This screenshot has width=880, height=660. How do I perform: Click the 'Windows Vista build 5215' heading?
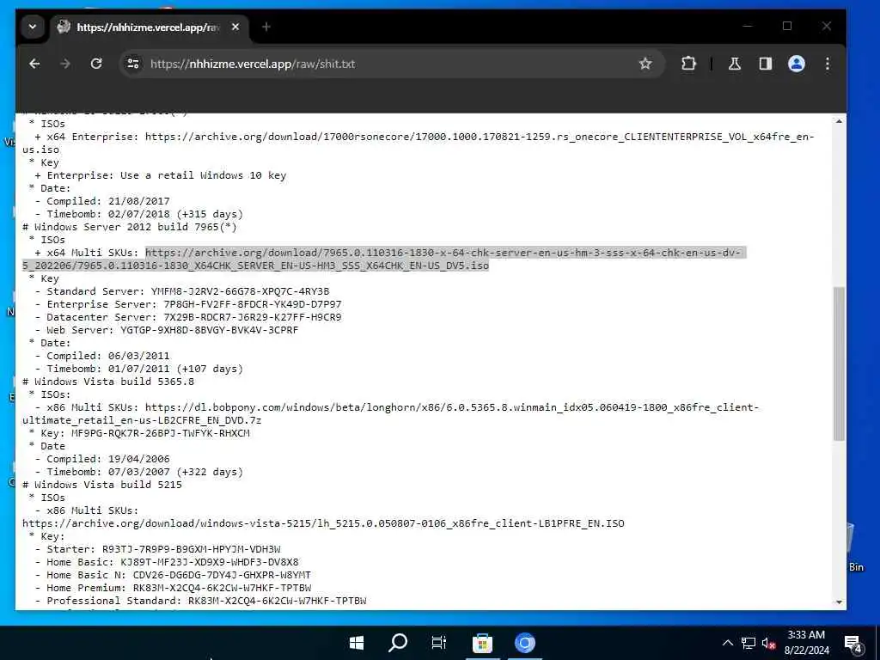click(102, 485)
